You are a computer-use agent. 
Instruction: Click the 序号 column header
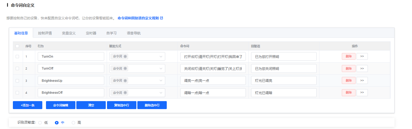click(x=28, y=46)
